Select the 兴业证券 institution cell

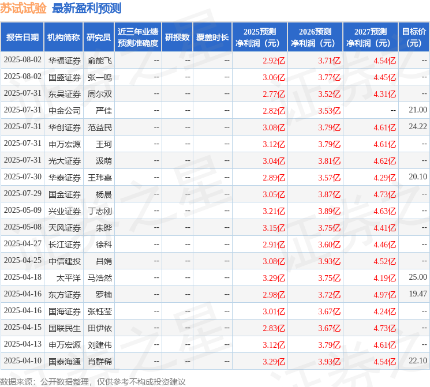65,211
